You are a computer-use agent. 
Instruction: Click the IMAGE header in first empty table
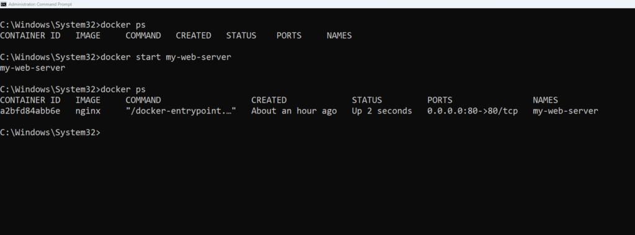(88, 36)
